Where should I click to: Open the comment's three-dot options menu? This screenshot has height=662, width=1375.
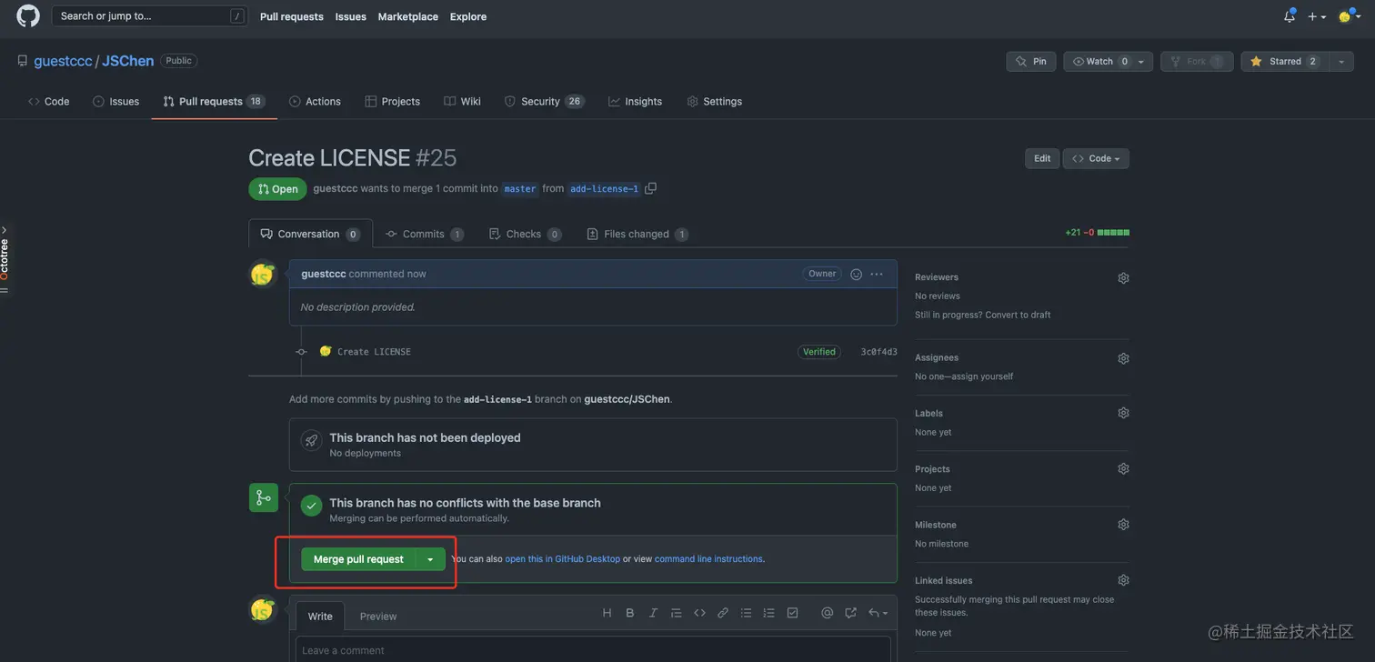(877, 274)
